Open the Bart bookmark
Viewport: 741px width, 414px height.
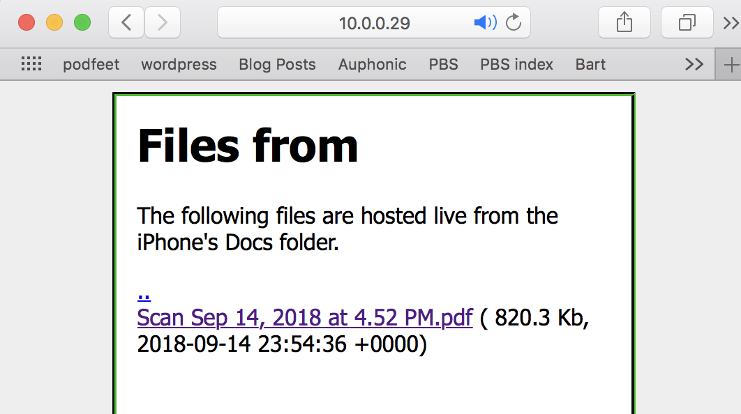590,64
